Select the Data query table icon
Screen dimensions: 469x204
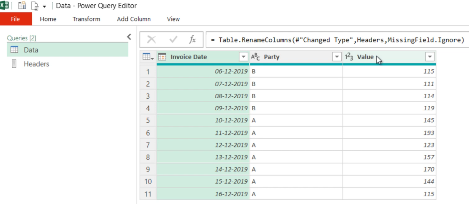(x=14, y=50)
